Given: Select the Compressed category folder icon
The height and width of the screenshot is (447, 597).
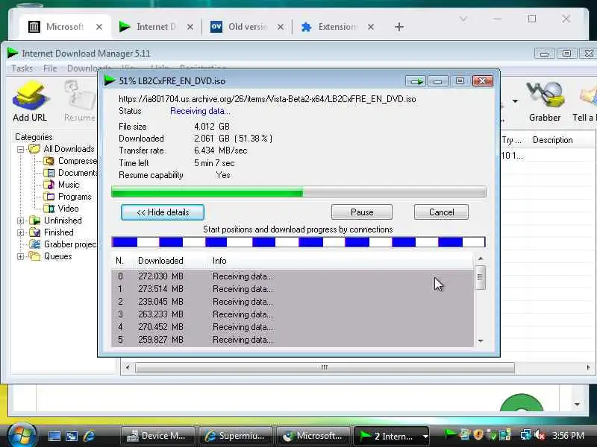Looking at the screenshot, I should [49, 161].
